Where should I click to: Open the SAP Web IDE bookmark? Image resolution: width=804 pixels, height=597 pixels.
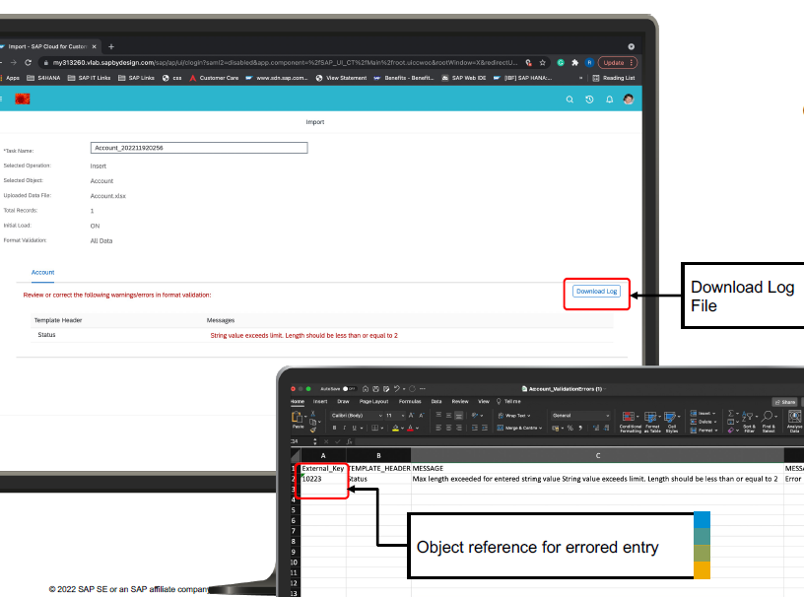click(x=463, y=78)
